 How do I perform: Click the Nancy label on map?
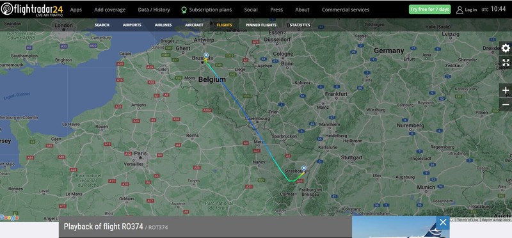[x=259, y=162]
